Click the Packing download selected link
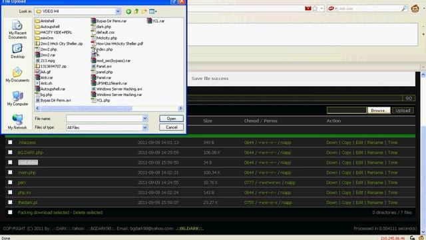Image resolution: width=426 pixels, height=240 pixels. 43,213
